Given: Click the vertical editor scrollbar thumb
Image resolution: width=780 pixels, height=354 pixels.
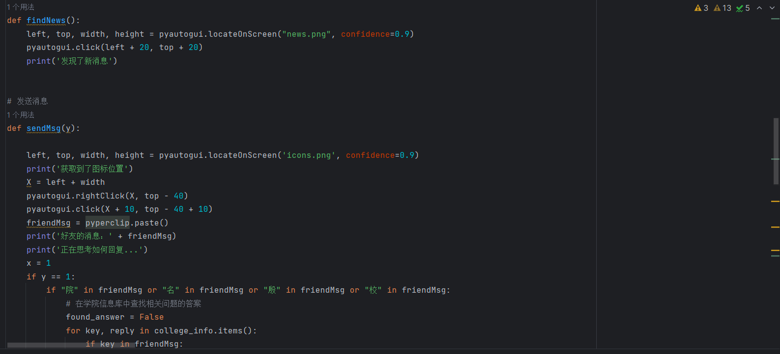Looking at the screenshot, I should coord(776,151).
